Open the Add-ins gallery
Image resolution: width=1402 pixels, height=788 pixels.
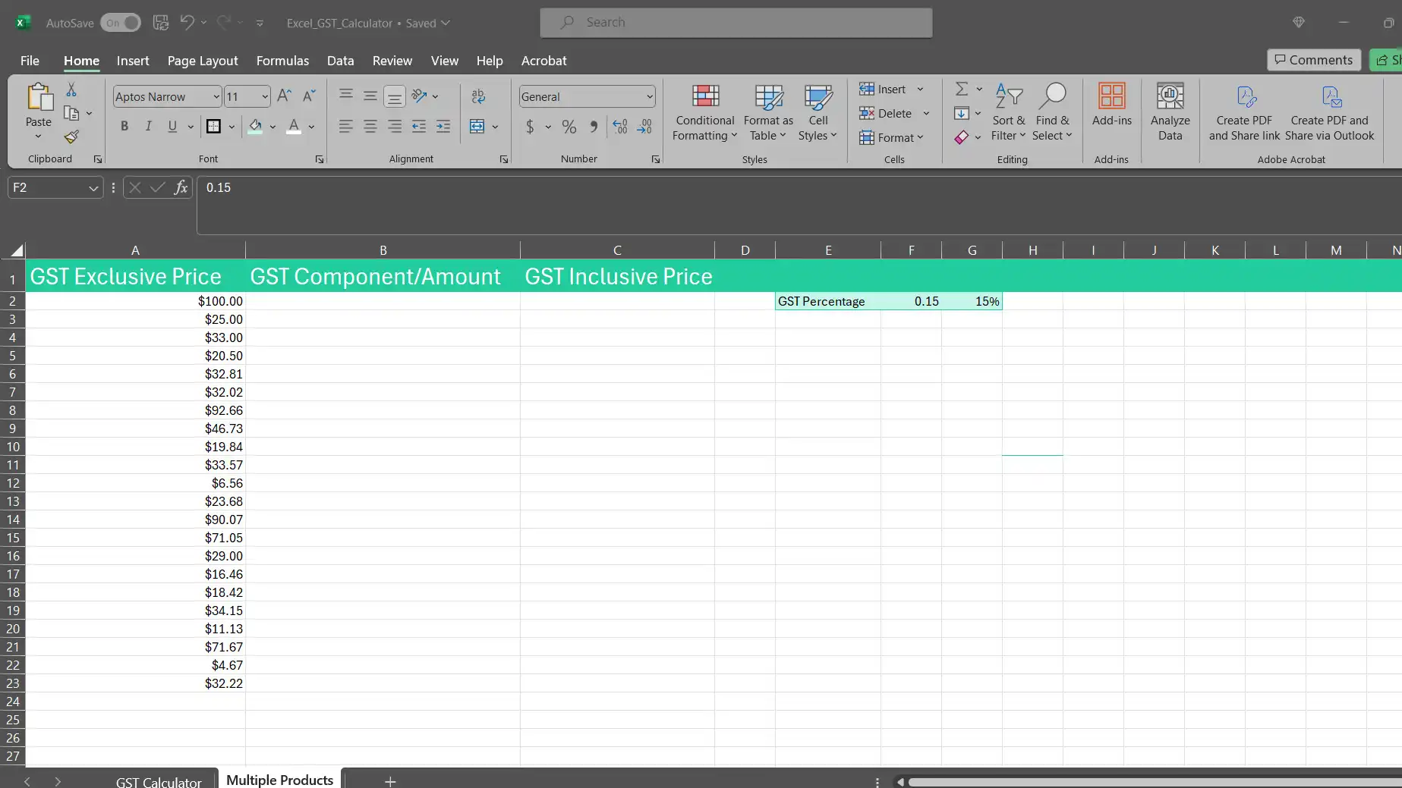tap(1111, 105)
